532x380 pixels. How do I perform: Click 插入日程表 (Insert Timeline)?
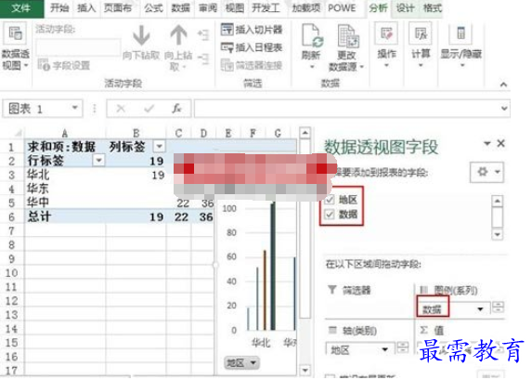click(x=252, y=47)
